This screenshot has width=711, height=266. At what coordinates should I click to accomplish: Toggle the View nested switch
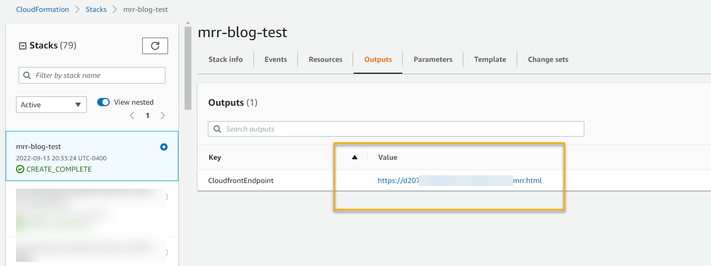coord(103,102)
